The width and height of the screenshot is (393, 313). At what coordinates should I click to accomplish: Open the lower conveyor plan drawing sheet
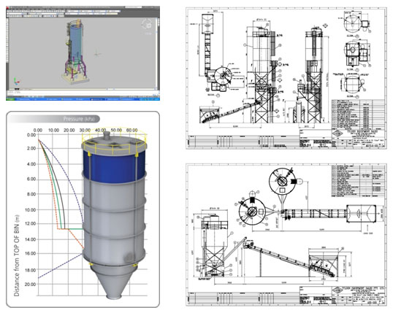[287, 235]
